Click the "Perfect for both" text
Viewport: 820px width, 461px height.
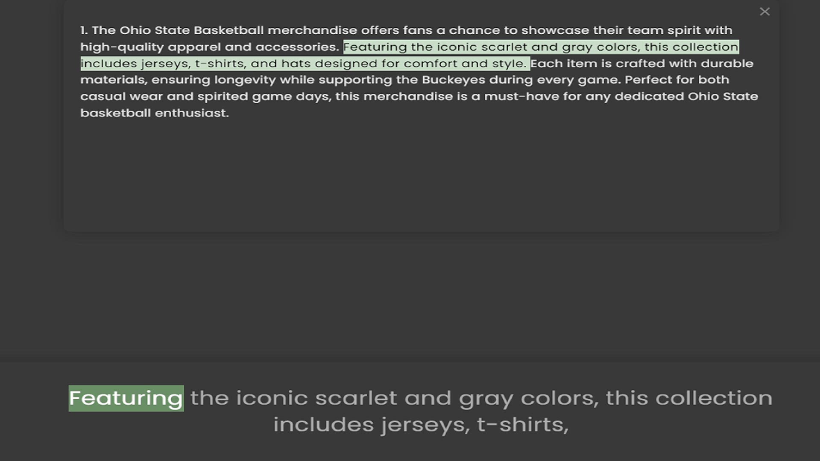677,80
